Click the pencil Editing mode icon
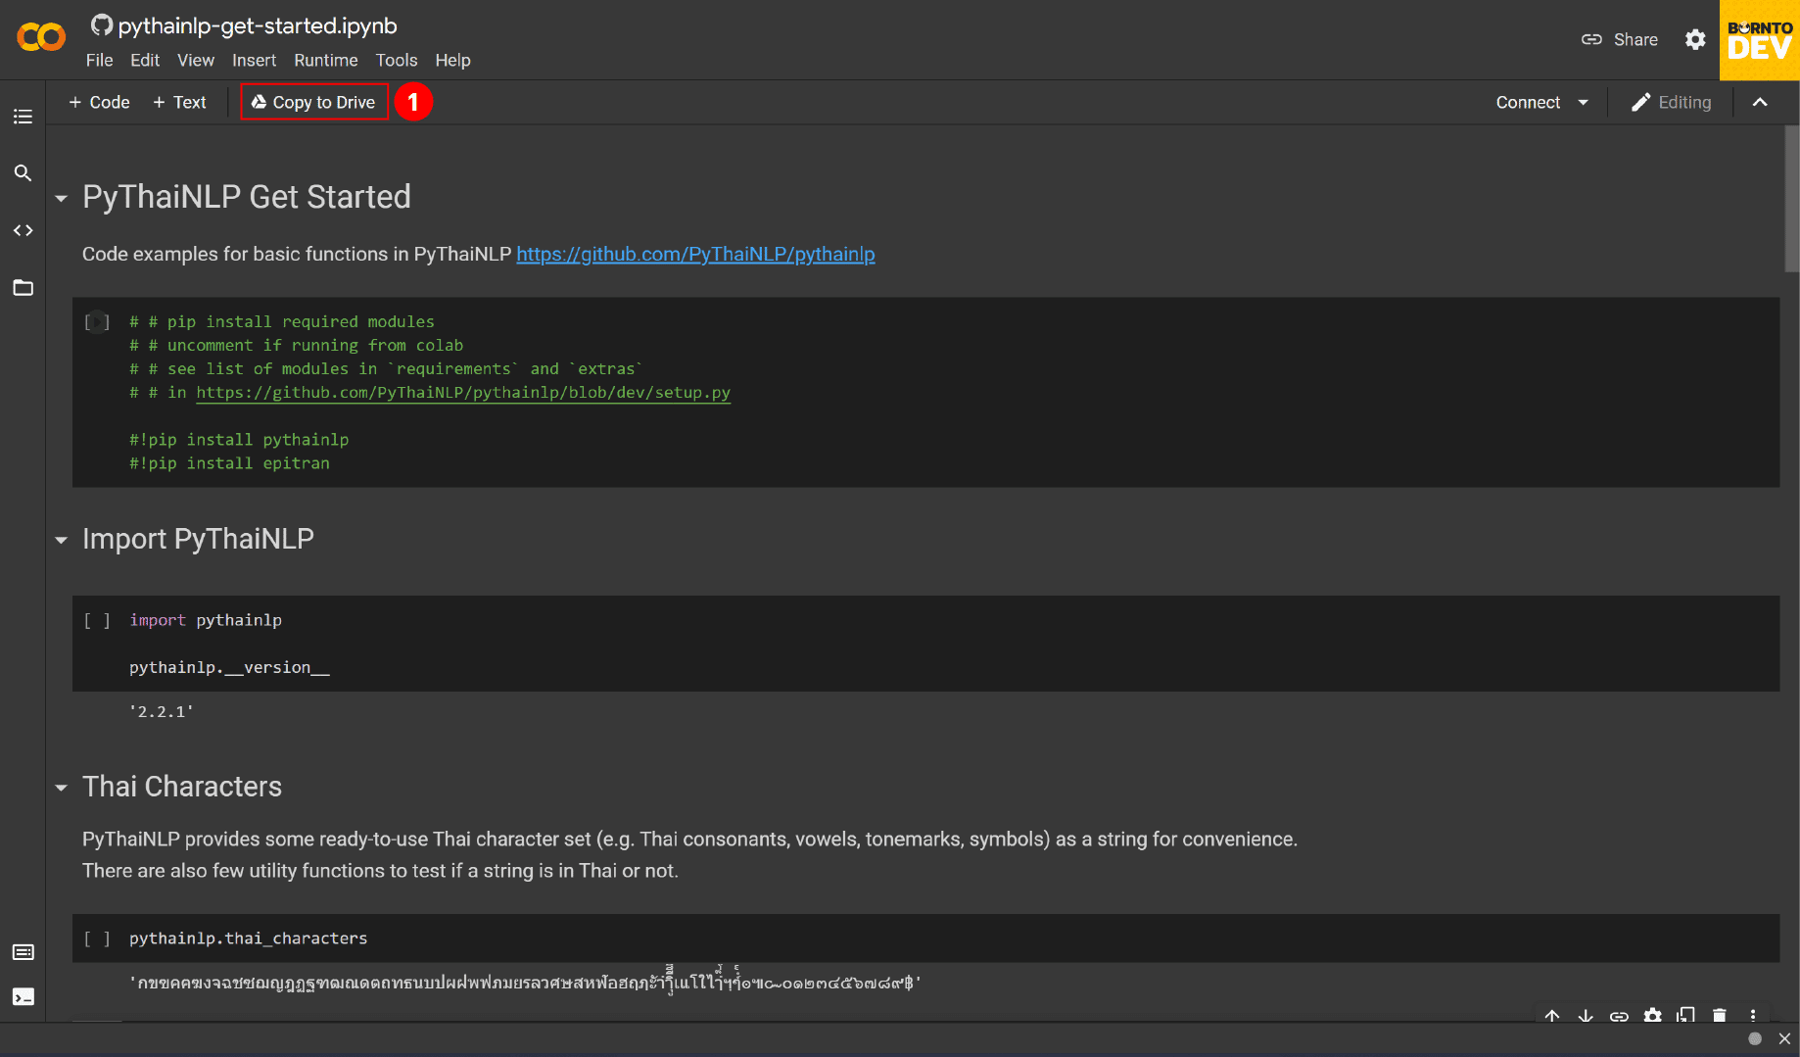This screenshot has width=1800, height=1057. [x=1641, y=102]
